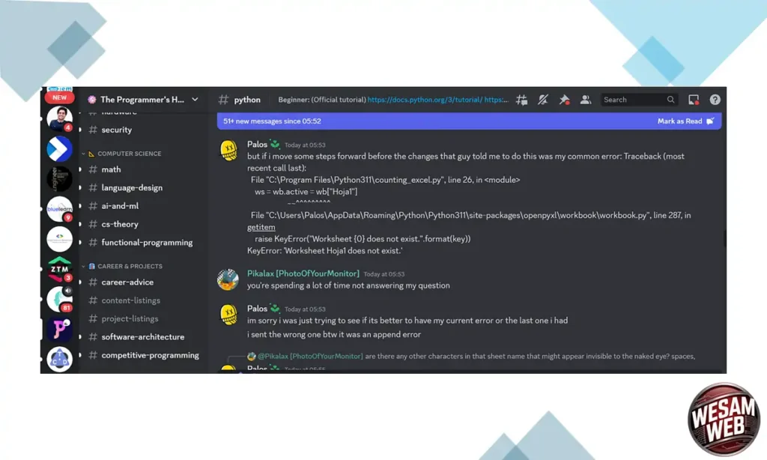Click Pikalax's avatar in the chat

coord(228,279)
